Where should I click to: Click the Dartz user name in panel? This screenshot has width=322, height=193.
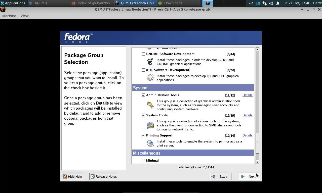317,3
